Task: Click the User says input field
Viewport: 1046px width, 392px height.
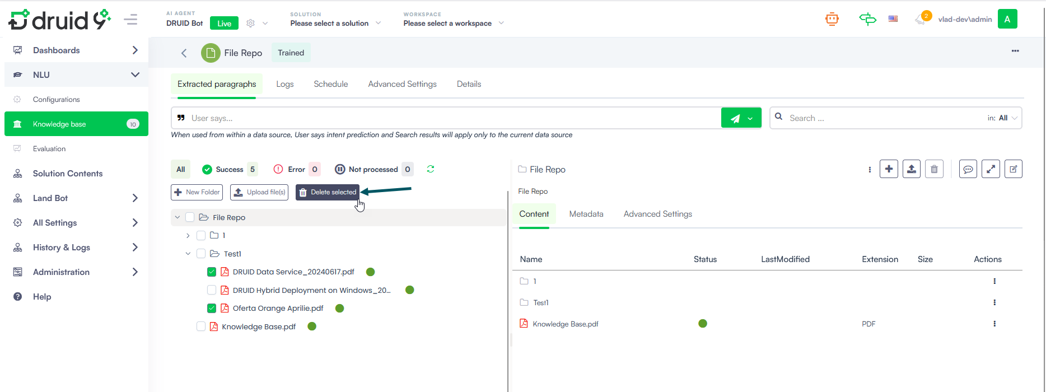Action: click(x=448, y=118)
